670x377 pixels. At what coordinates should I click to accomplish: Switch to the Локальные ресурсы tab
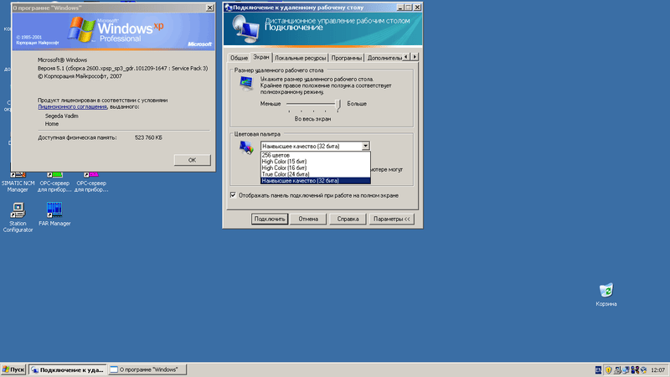pos(301,58)
